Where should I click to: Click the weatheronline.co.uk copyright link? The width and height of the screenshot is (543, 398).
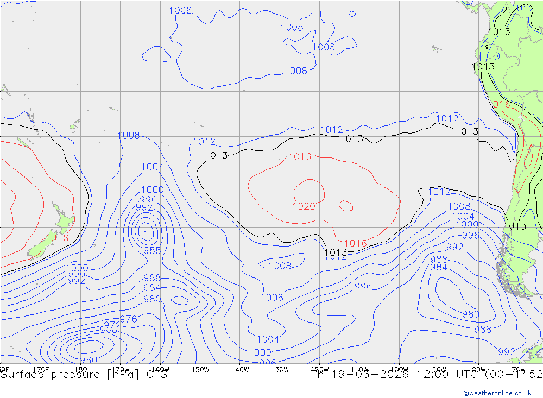click(x=497, y=393)
